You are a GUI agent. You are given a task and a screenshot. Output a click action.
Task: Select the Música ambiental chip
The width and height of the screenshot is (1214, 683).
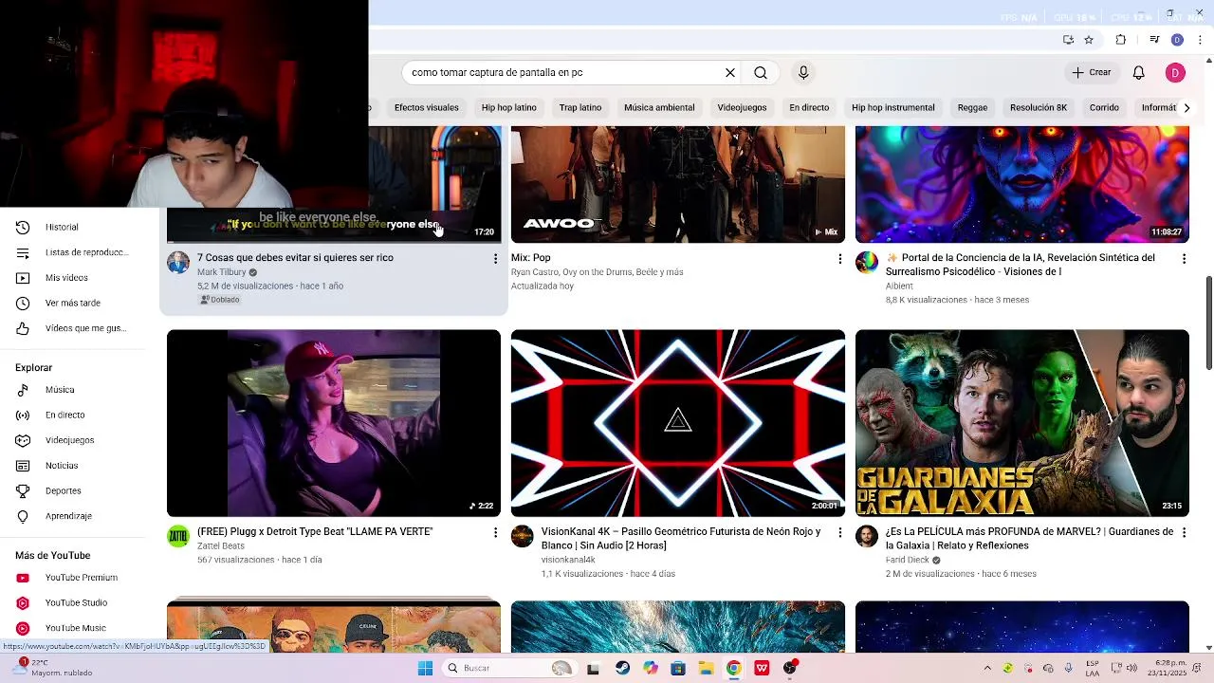[659, 107]
